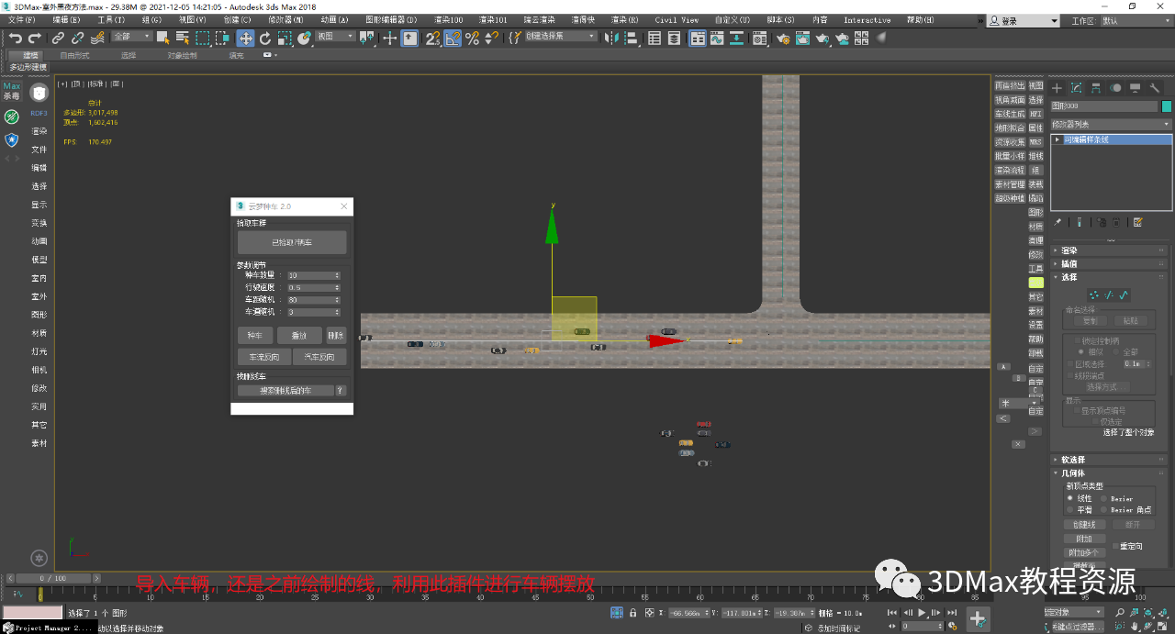Image resolution: width=1175 pixels, height=634 pixels.
Task: Open the Mirror tool
Action: [610, 38]
